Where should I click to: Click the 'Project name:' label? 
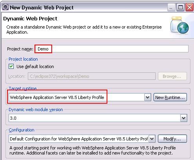point(20,49)
